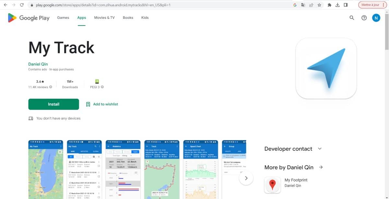
Task: Click the My Footprint app icon
Action: click(x=272, y=185)
